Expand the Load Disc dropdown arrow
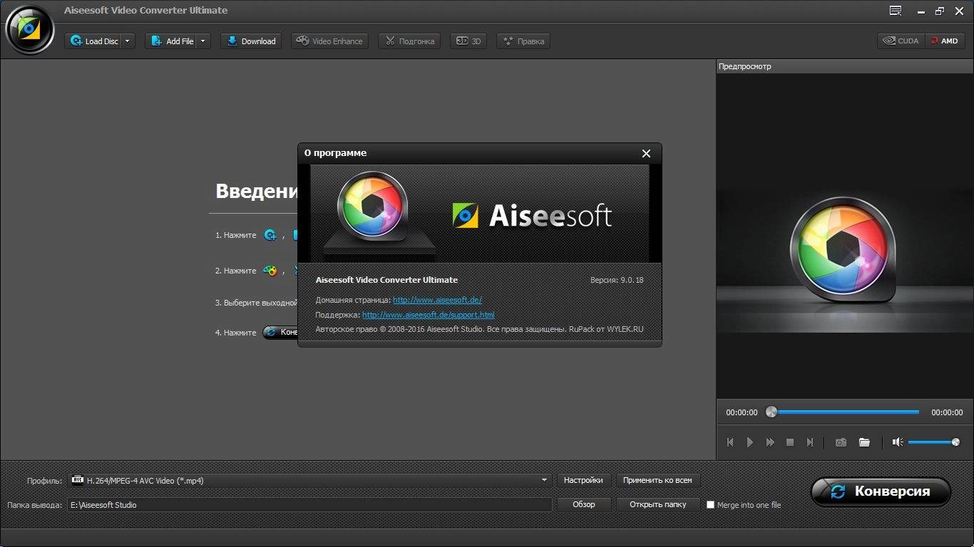974x547 pixels. coord(128,41)
